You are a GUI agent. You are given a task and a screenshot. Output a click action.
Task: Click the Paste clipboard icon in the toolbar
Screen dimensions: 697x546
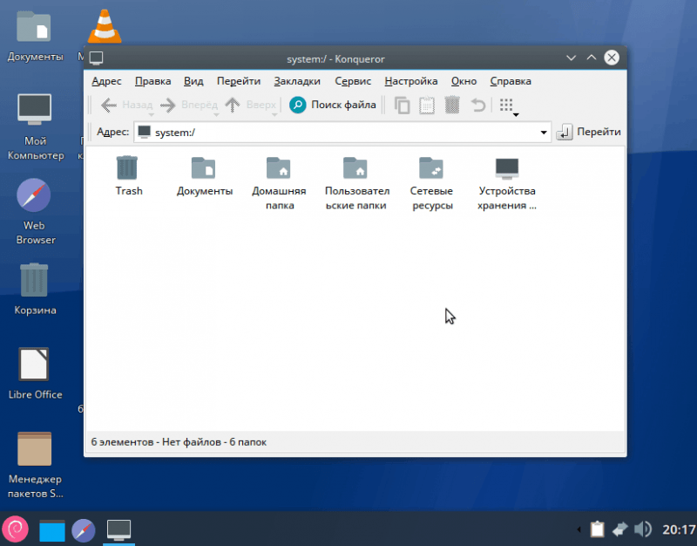tap(427, 106)
